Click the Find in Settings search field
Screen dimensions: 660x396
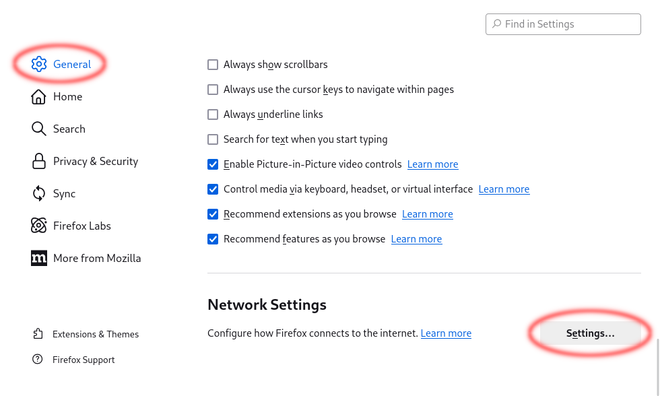pos(563,24)
